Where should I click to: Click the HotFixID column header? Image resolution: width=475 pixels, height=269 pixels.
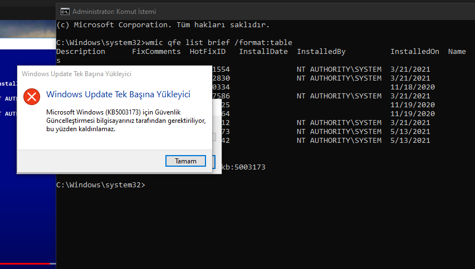[208, 51]
